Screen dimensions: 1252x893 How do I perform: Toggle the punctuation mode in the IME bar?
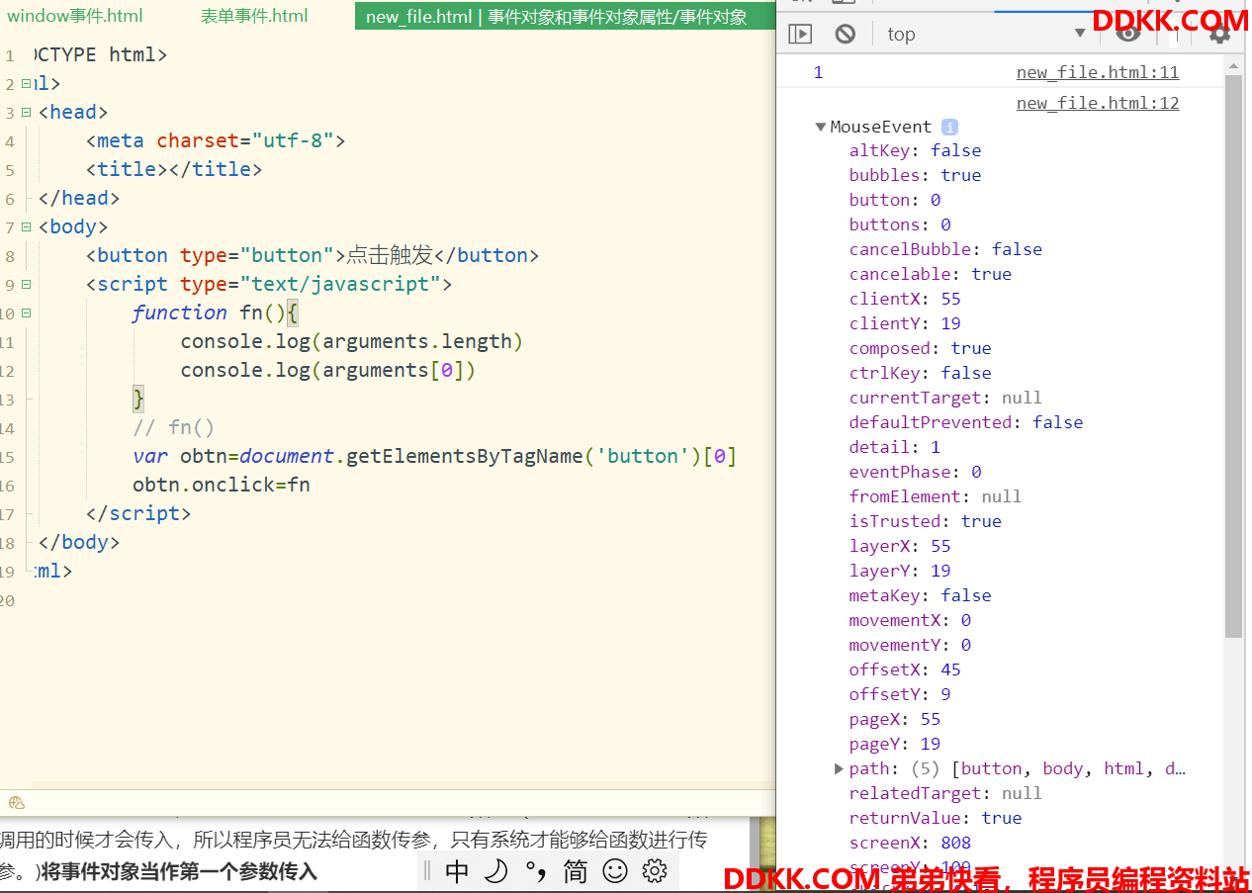(536, 871)
